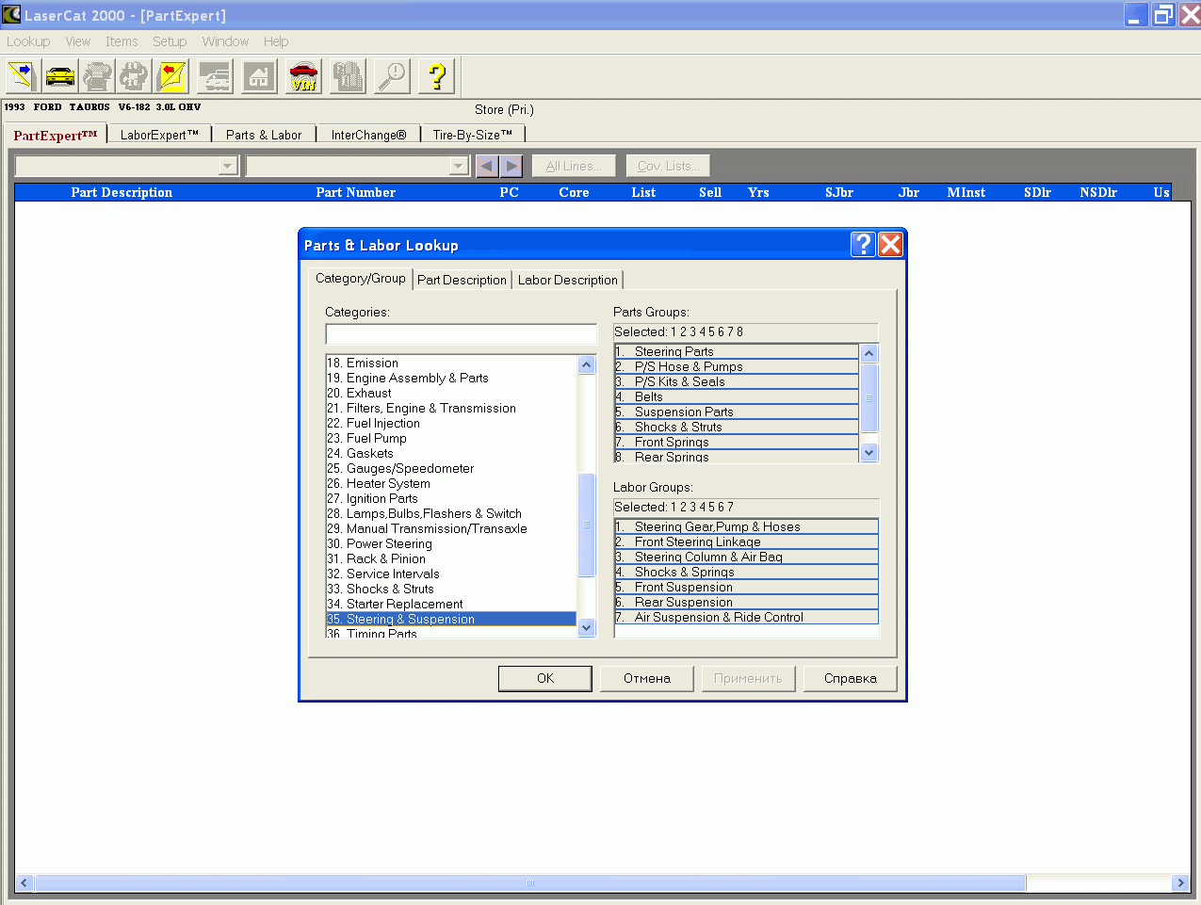Select the Category/Group dialog tab
This screenshot has height=905, width=1201.
point(361,278)
